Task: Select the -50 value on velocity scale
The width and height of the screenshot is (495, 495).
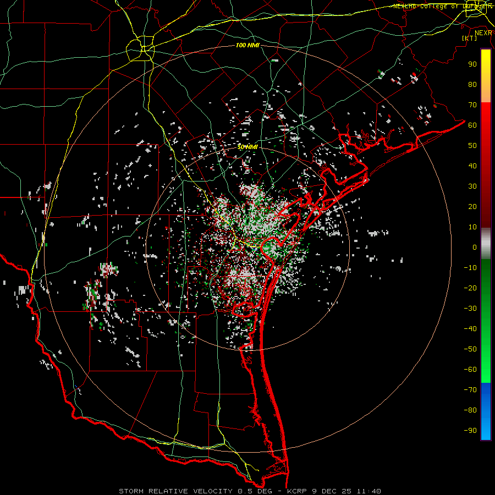Action: [470, 349]
